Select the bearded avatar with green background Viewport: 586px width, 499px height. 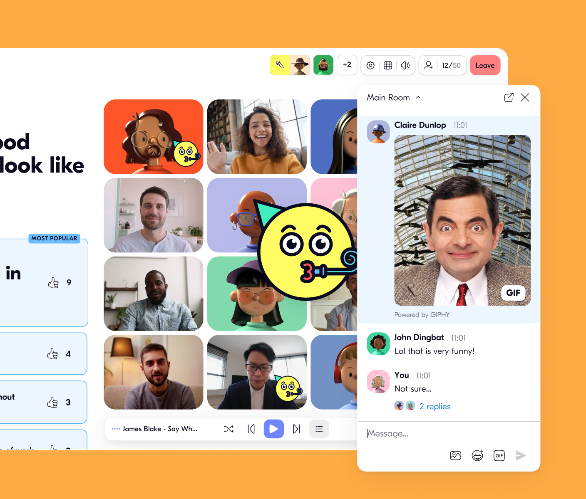pyautogui.click(x=323, y=65)
